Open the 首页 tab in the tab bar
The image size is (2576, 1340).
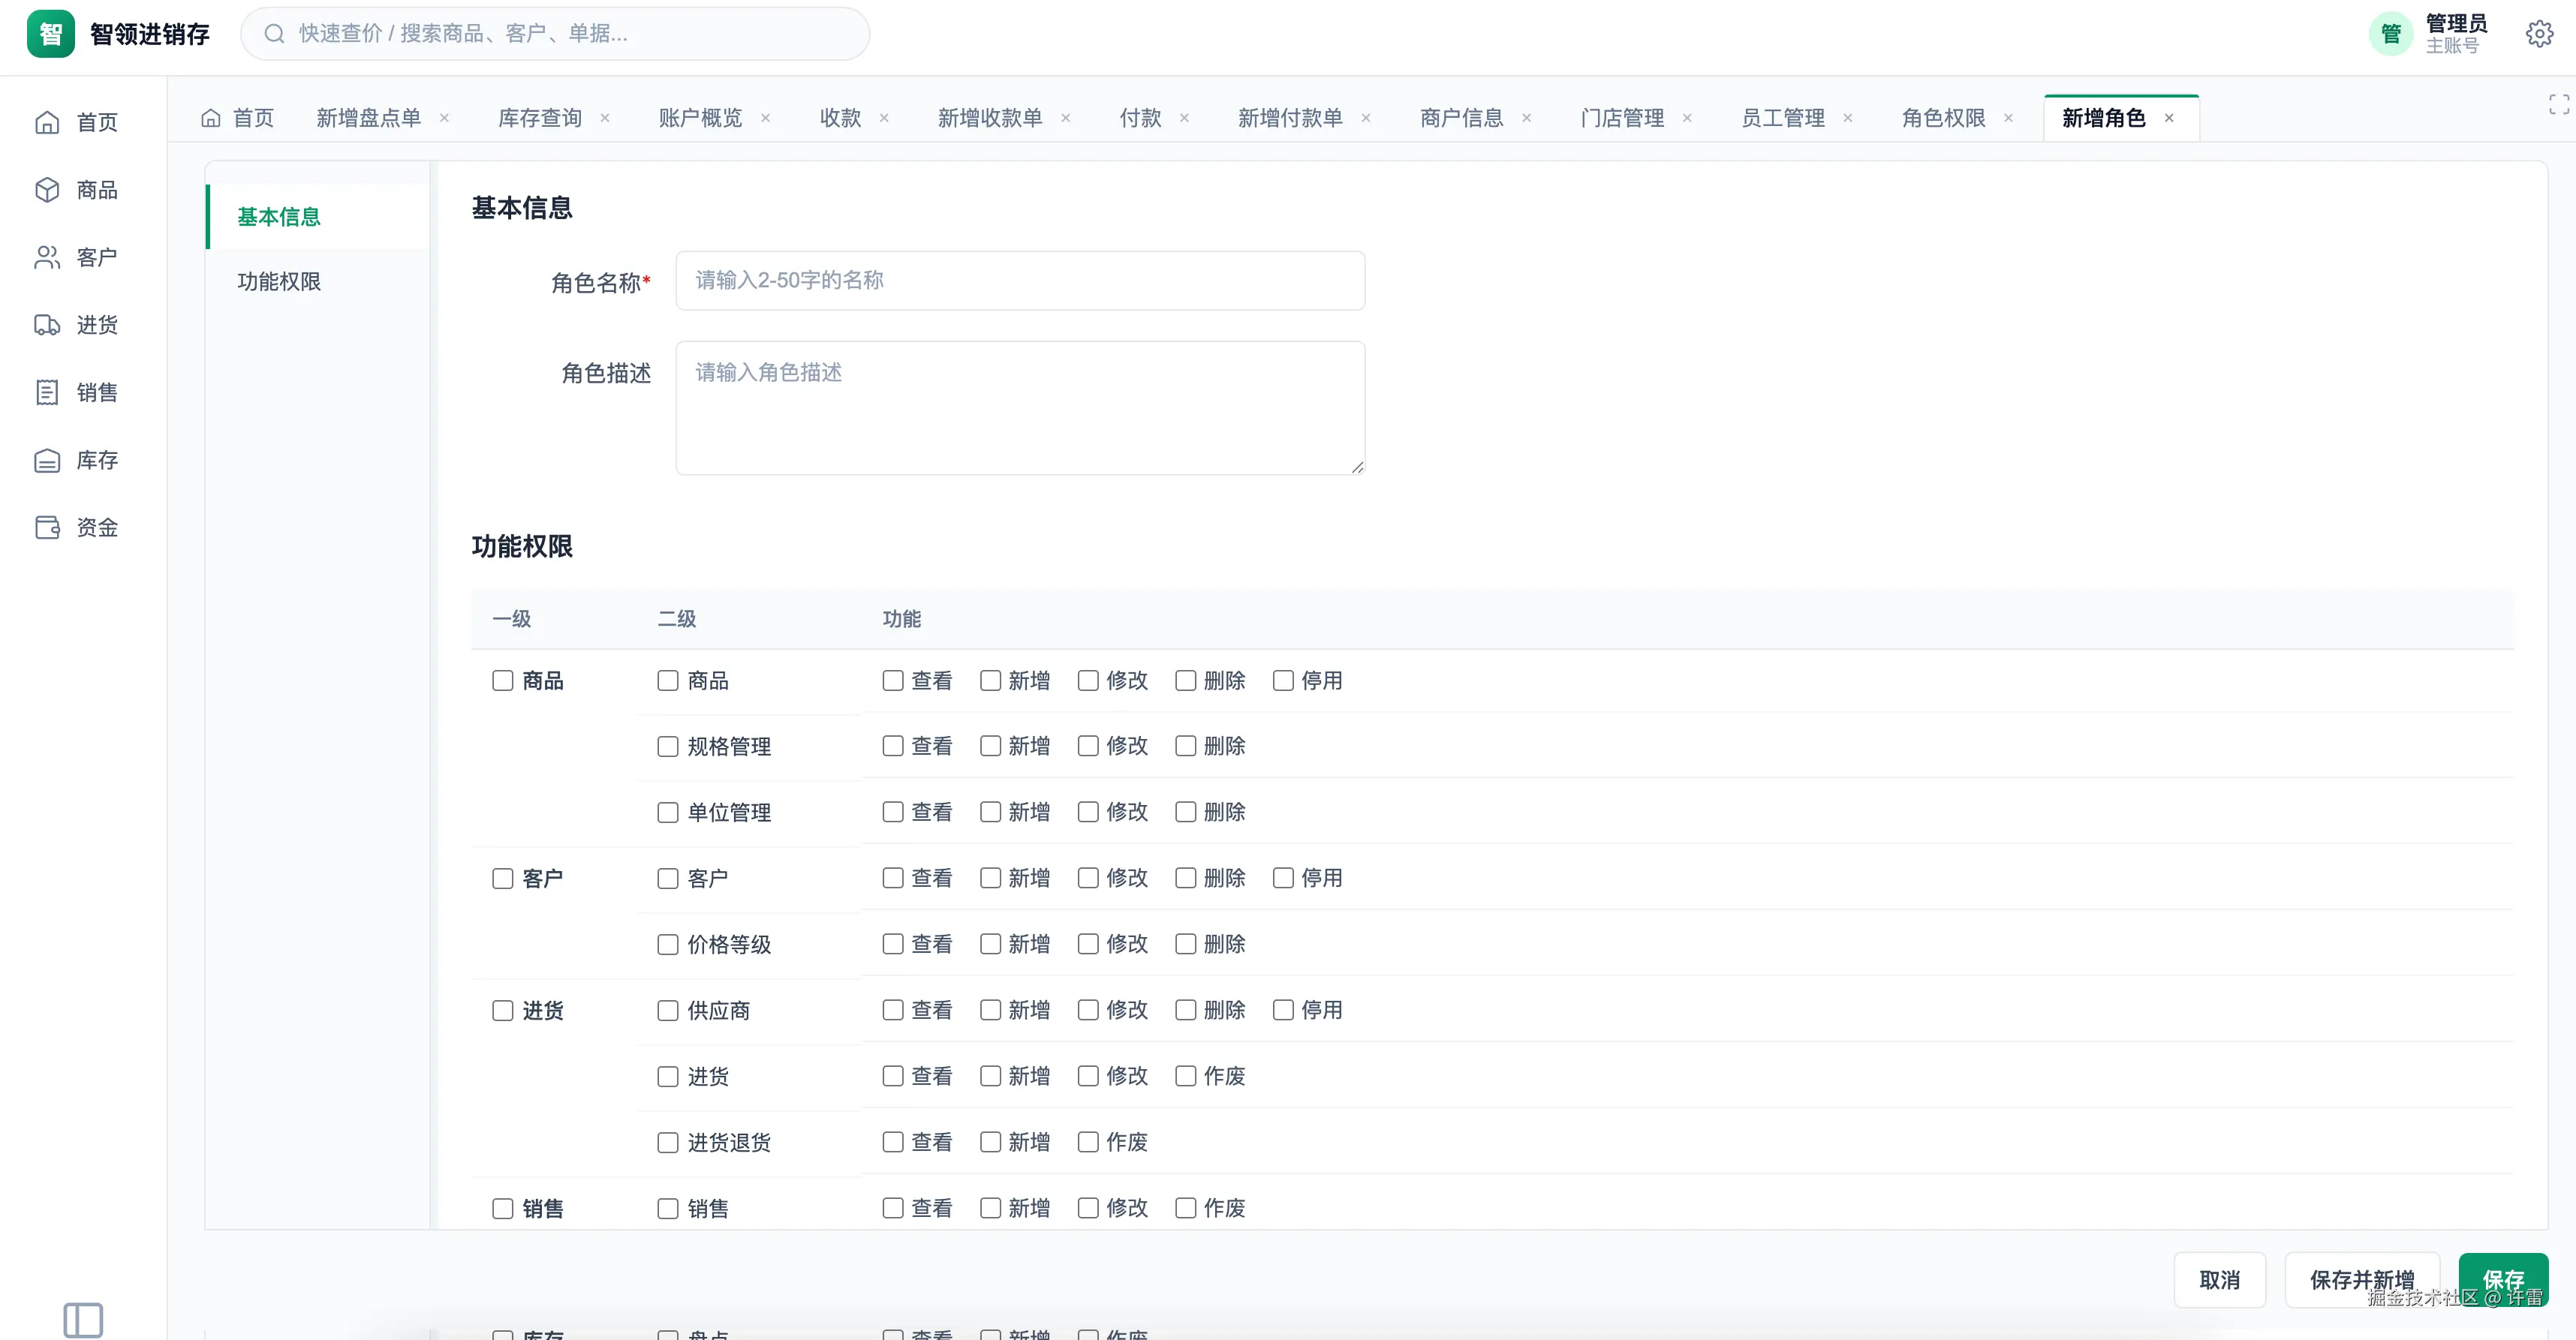(x=238, y=118)
